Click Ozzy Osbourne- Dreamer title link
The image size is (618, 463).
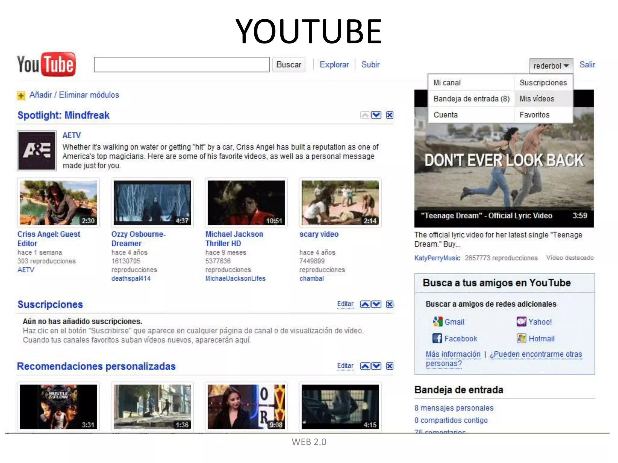[x=139, y=239]
